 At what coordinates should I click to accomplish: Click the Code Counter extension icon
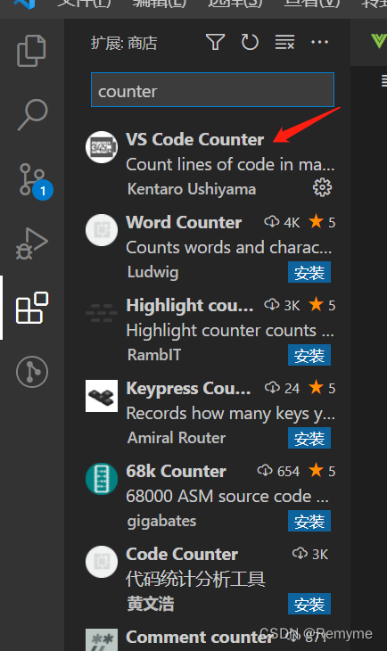102,562
